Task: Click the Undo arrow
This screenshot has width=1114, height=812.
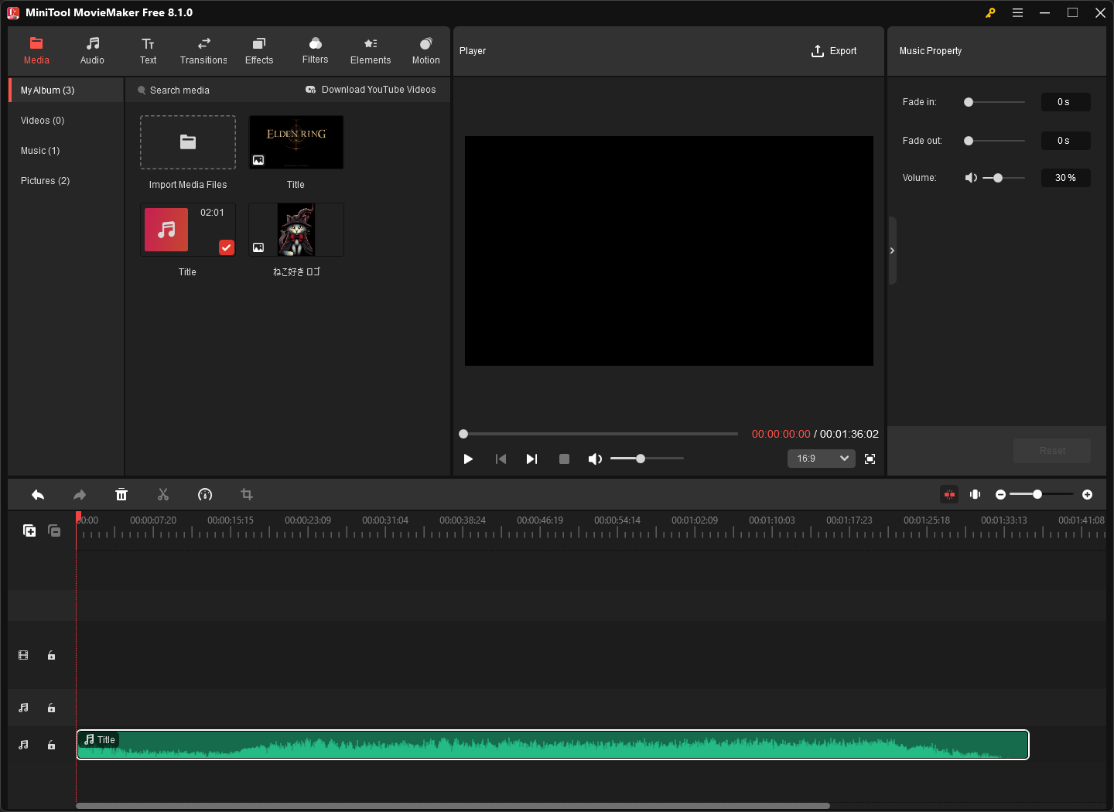Action: [38, 495]
